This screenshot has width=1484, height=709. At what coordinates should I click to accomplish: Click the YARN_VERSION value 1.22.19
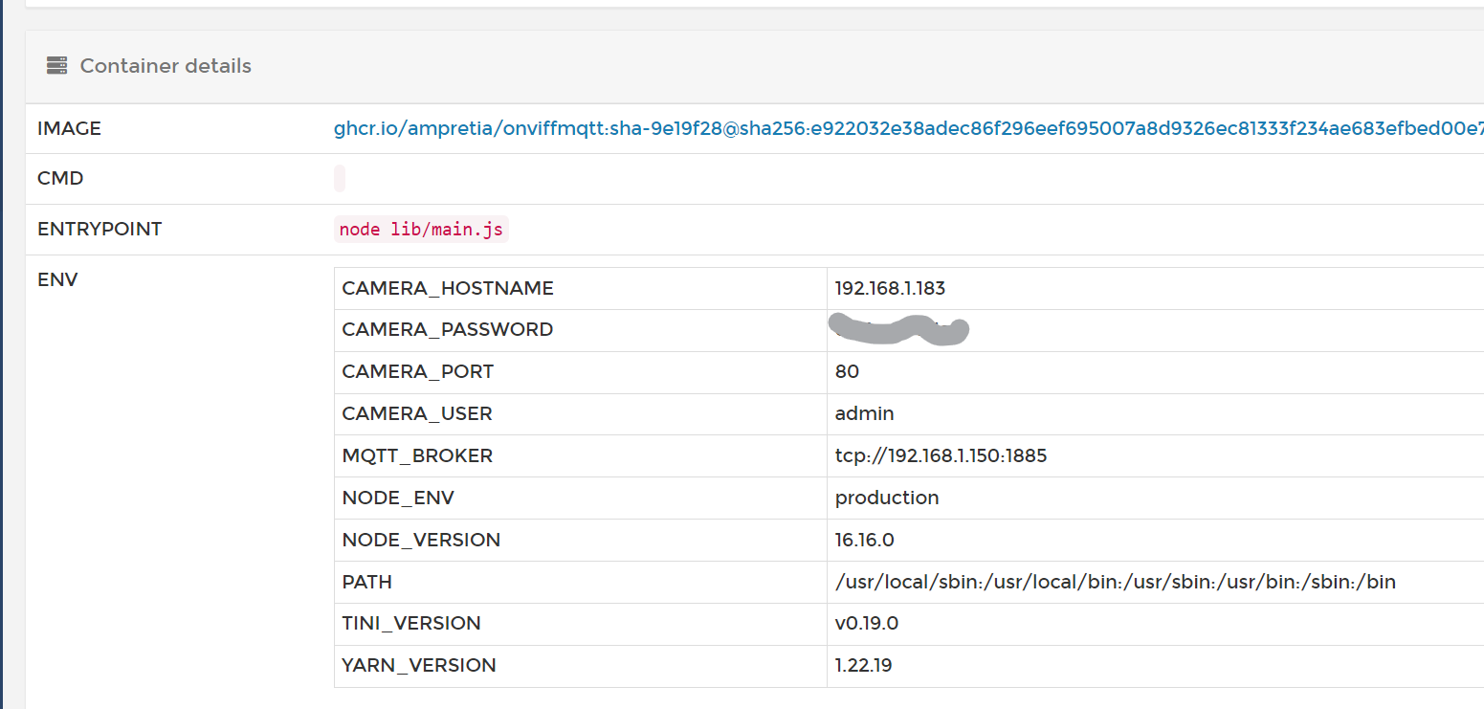coord(863,665)
